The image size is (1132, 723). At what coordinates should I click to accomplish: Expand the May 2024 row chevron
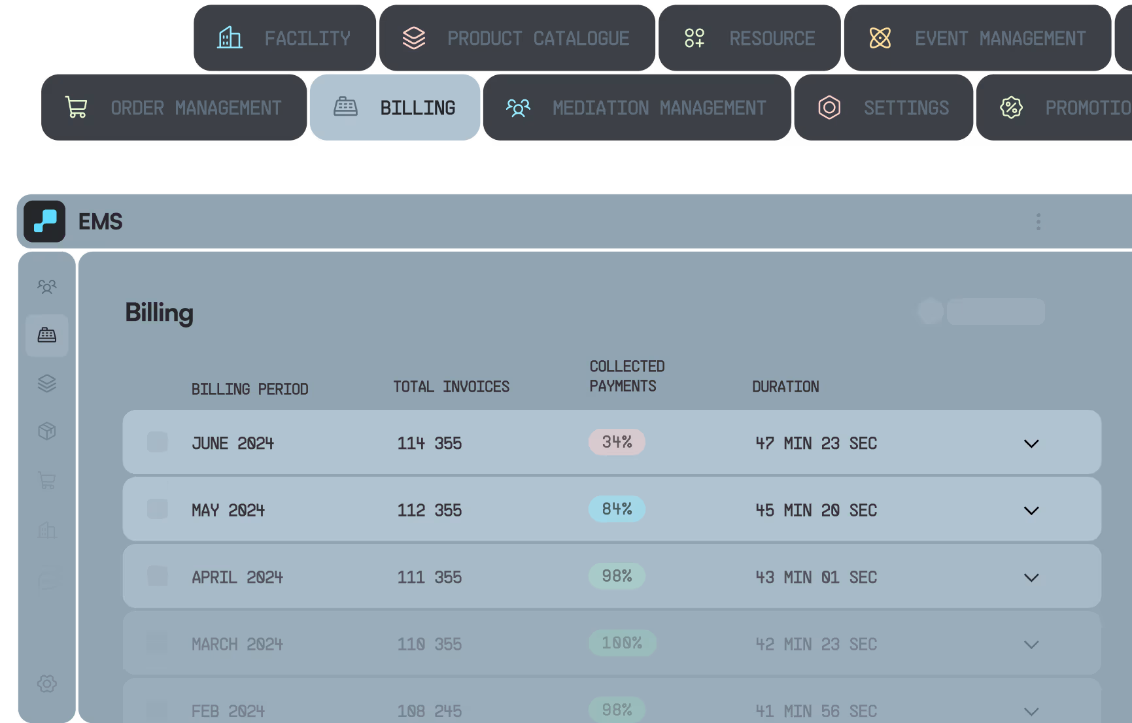tap(1031, 511)
